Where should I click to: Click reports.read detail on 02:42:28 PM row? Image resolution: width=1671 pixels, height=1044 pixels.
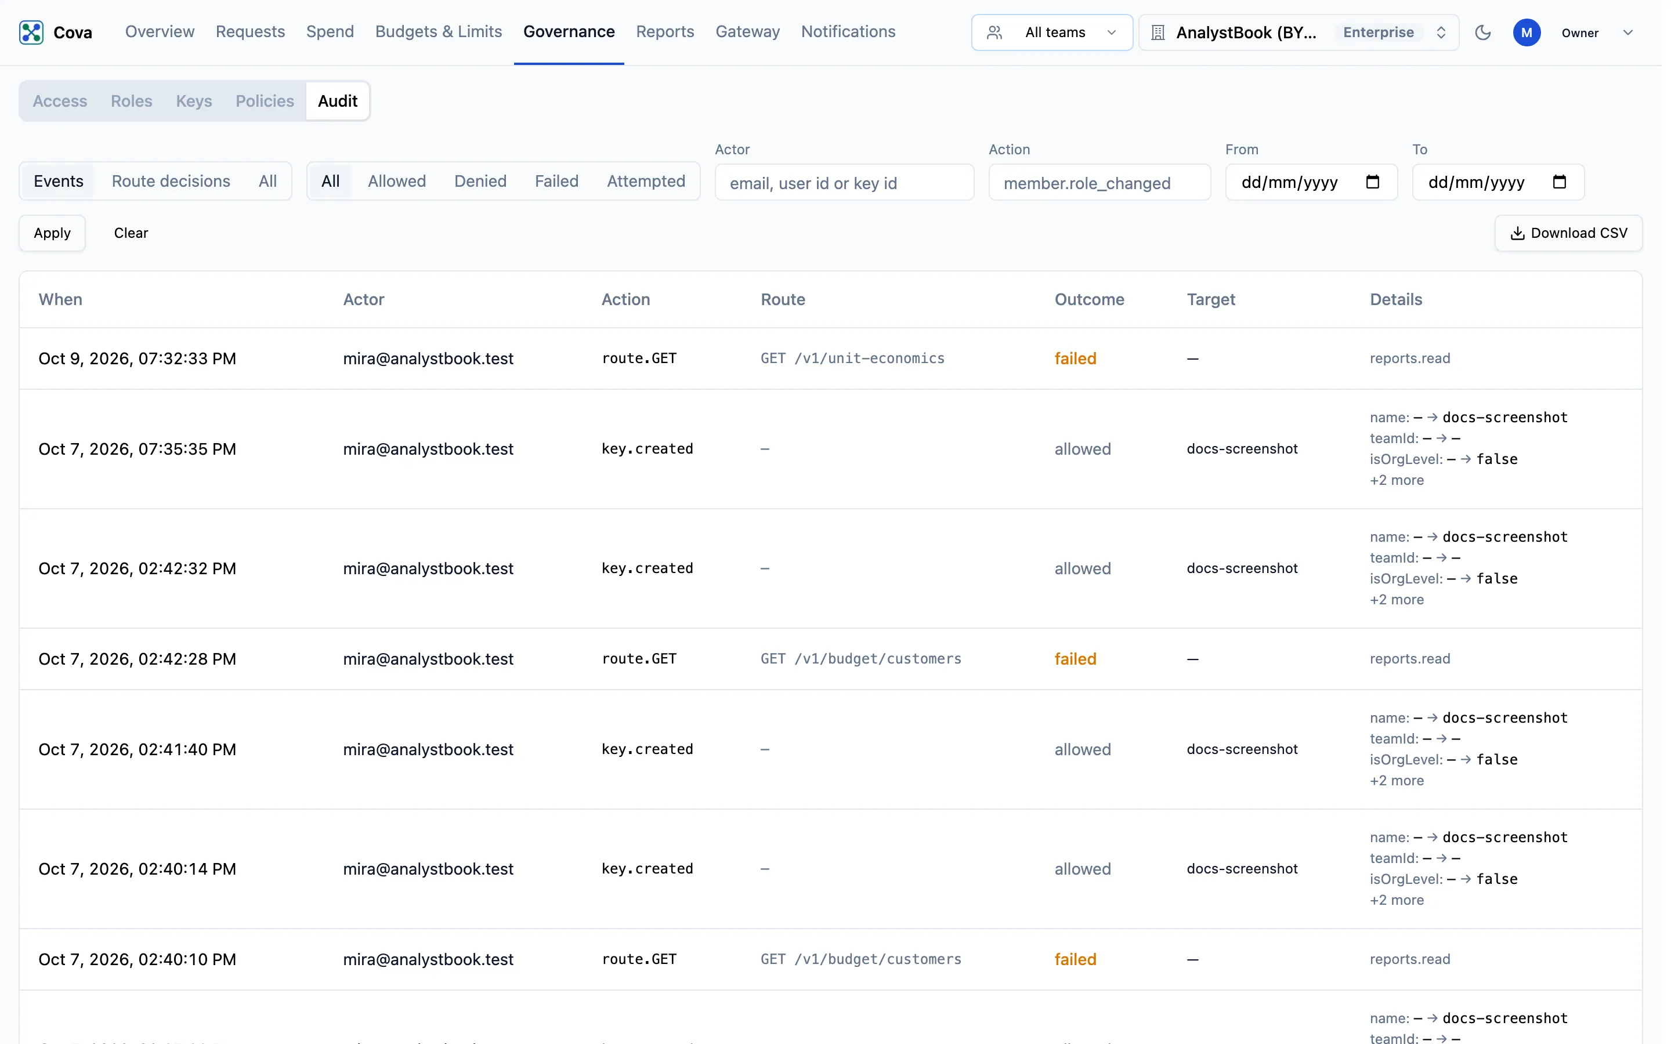coord(1410,659)
